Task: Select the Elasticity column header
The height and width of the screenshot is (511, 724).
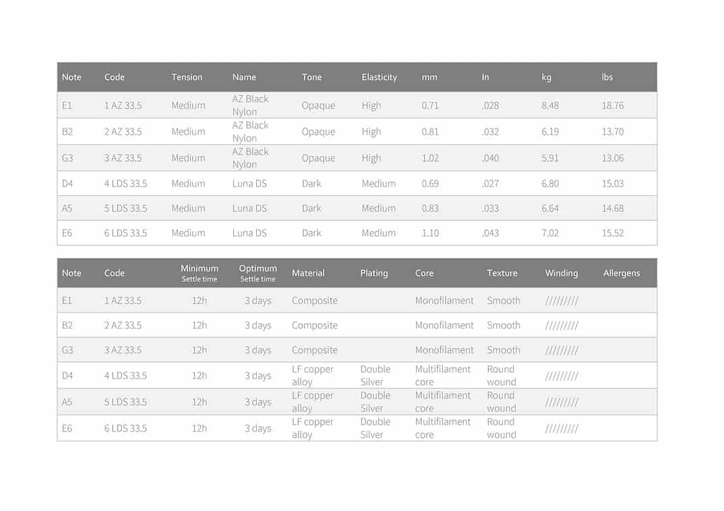Action: [379, 77]
